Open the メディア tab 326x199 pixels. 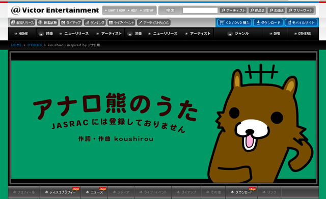pyautogui.click(x=121, y=192)
